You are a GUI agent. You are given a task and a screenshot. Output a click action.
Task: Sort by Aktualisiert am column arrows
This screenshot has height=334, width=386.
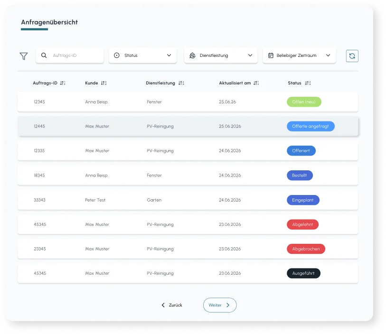coord(256,83)
